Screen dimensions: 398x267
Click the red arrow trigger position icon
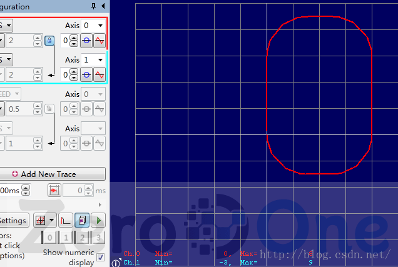54,191
